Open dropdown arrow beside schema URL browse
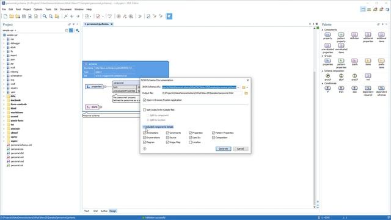The height and width of the screenshot is (220, 391). coord(247,87)
